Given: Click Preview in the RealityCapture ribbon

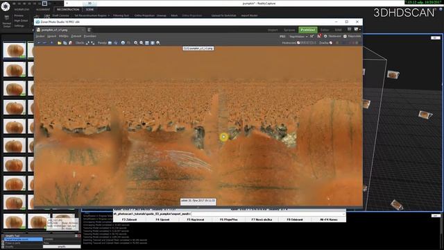Looking at the screenshot, I should [19, 15].
